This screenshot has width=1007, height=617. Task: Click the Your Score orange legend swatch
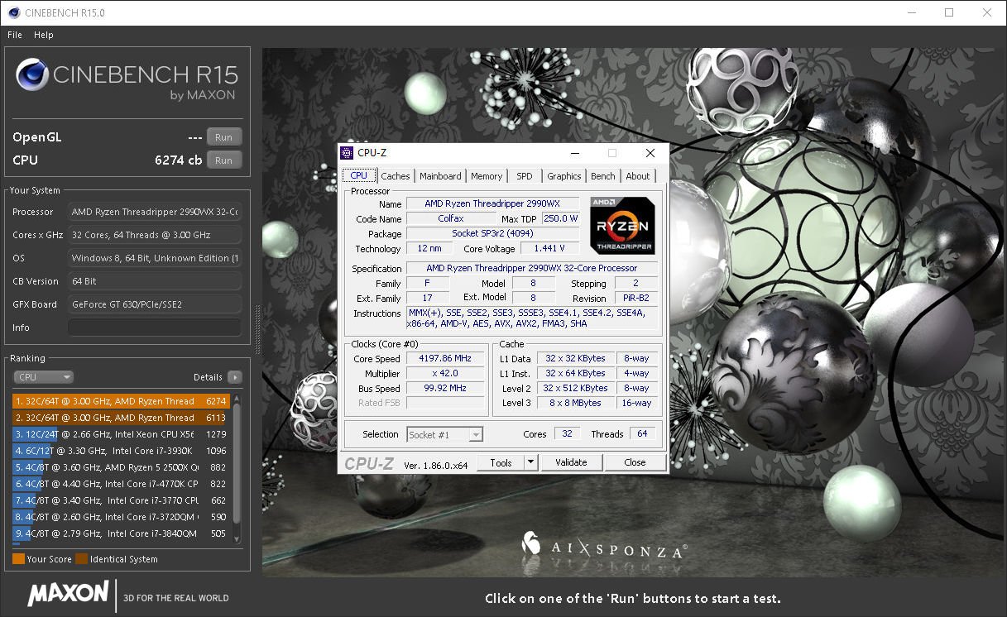(x=18, y=559)
